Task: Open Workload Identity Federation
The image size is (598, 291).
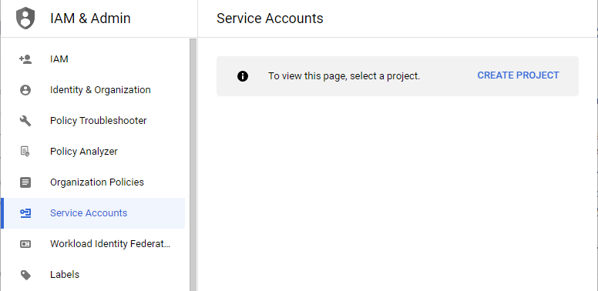Action: pyautogui.click(x=93, y=244)
